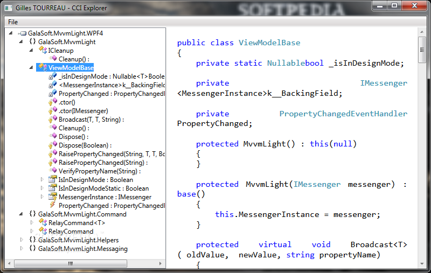Click the namespace braces icon beside GalaSoft.MvvmLight
The width and height of the screenshot is (431, 273).
(32, 42)
